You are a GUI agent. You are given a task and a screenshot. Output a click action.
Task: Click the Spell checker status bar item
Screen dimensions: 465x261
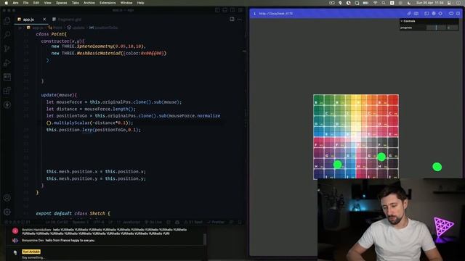193,223
